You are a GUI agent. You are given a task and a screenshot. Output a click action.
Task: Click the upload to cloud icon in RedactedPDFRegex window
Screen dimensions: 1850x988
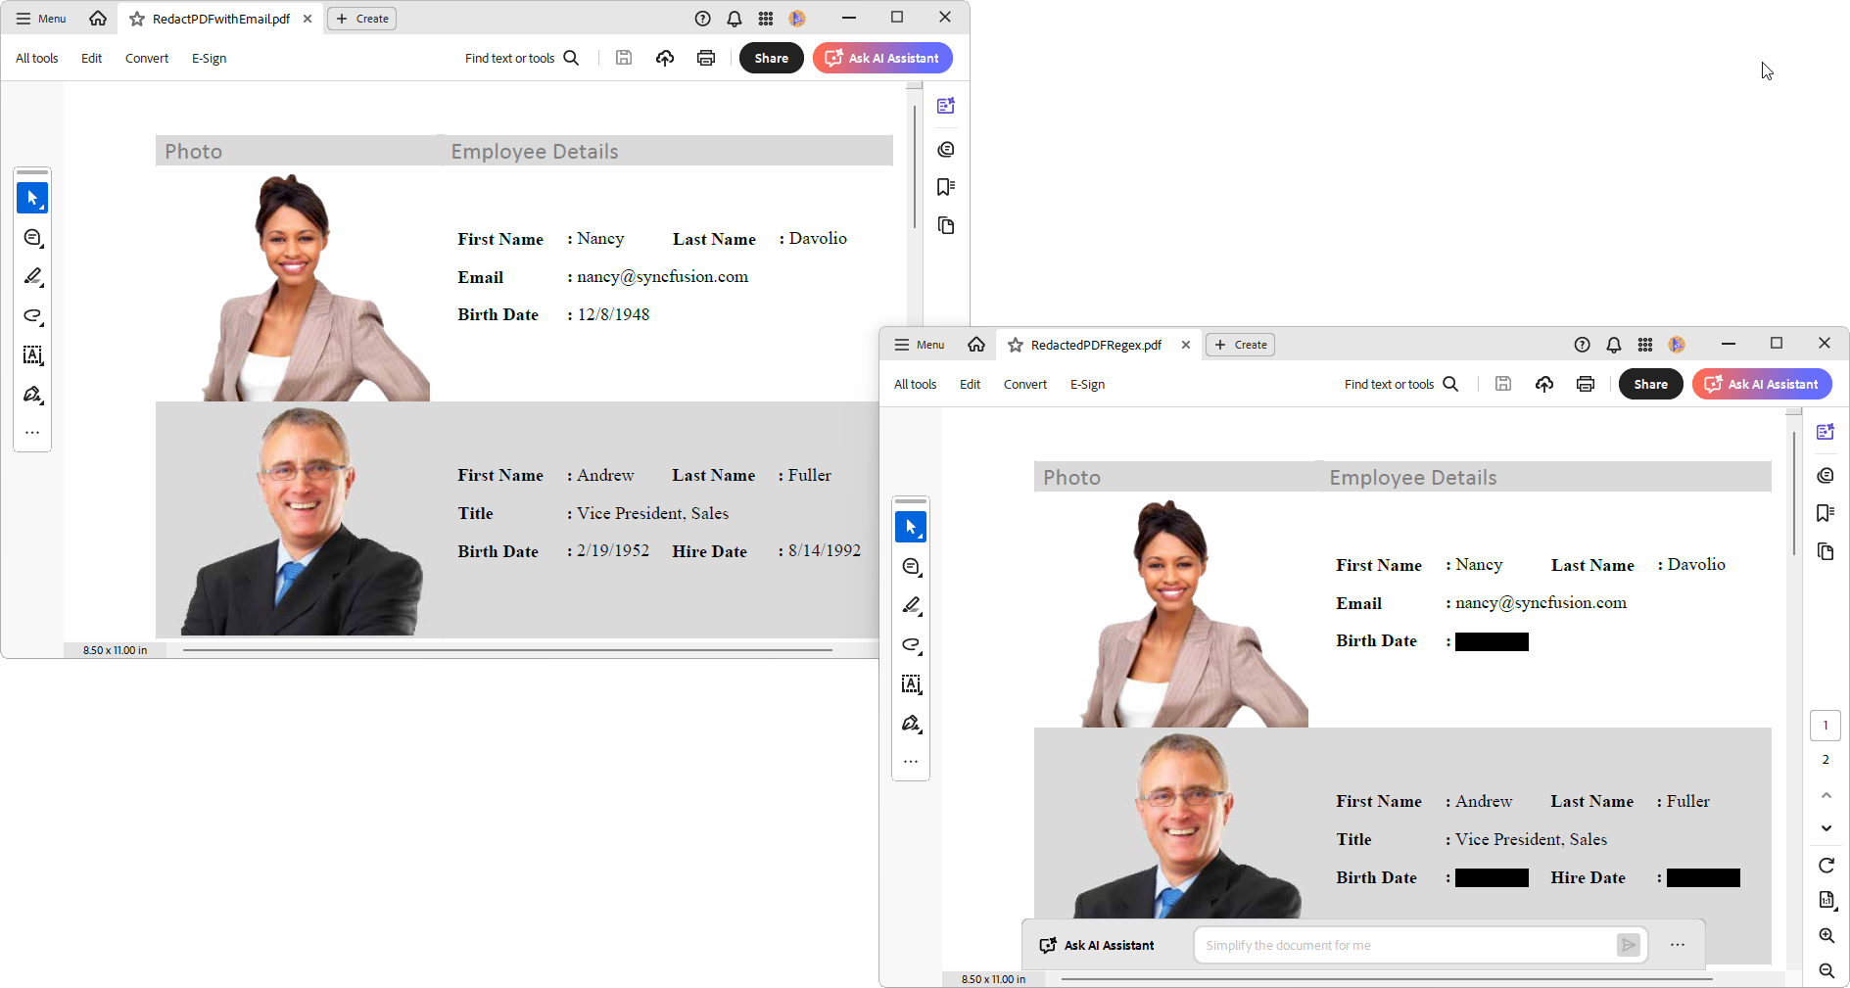[1543, 384]
